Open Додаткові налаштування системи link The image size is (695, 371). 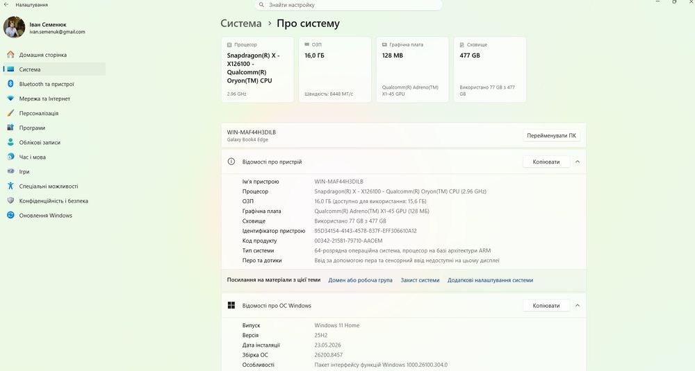pyautogui.click(x=490, y=280)
